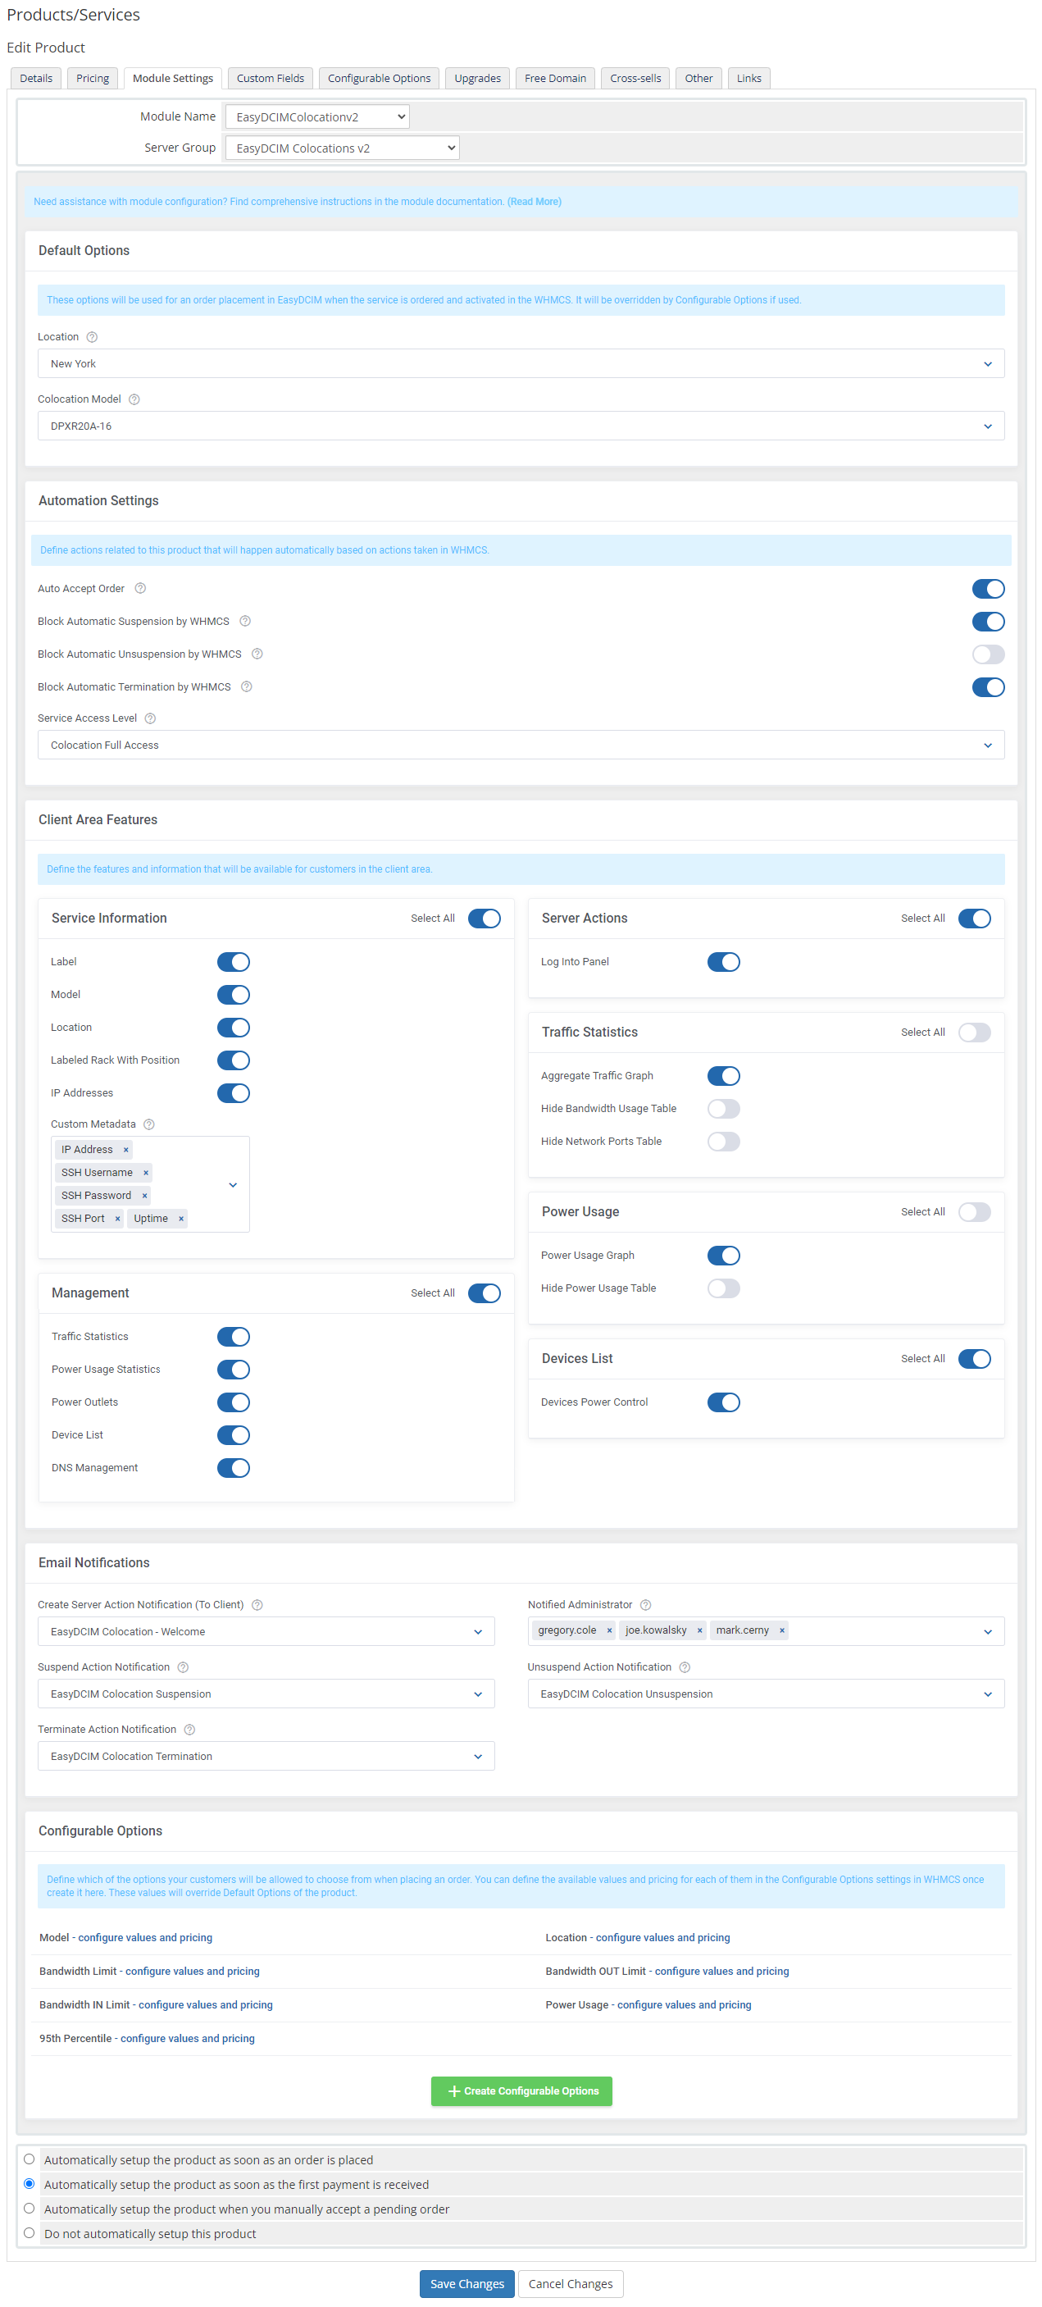The height and width of the screenshot is (2307, 1042).
Task: Click help icon beside Notified Administrator
Action: 646,1605
